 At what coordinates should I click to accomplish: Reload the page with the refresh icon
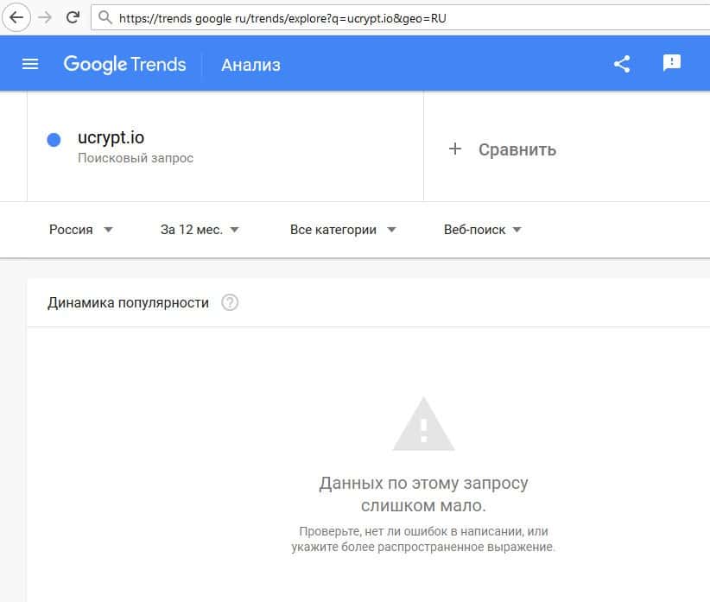click(73, 16)
